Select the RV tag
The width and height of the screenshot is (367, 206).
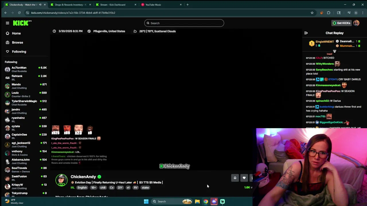136,188
